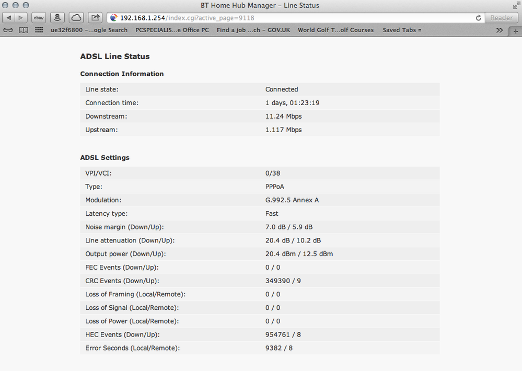Click output power value 20.4 dBm / 12.5 dBm
Viewport: 522px width, 371px height.
(x=299, y=254)
